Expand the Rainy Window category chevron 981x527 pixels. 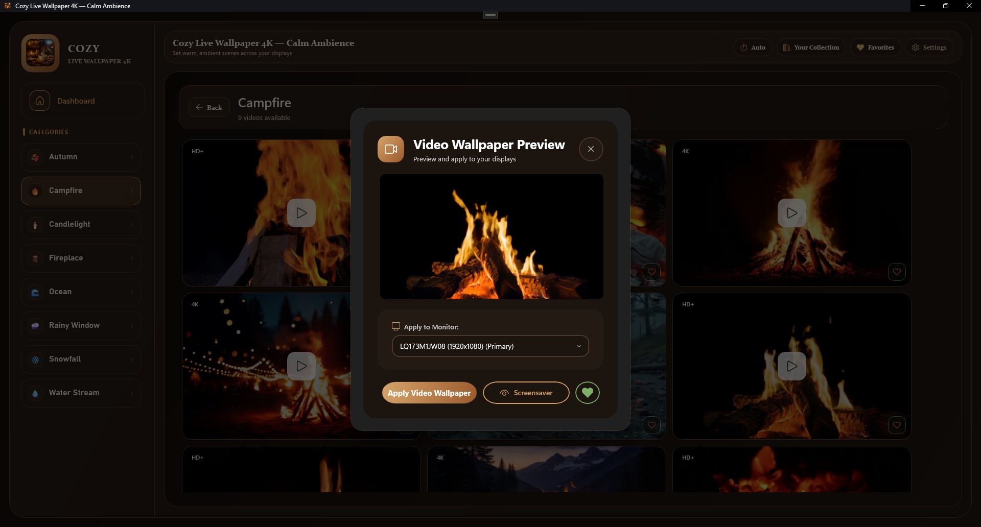click(132, 326)
